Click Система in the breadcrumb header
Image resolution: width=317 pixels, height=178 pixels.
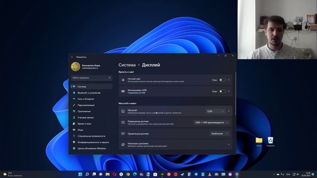pos(127,65)
